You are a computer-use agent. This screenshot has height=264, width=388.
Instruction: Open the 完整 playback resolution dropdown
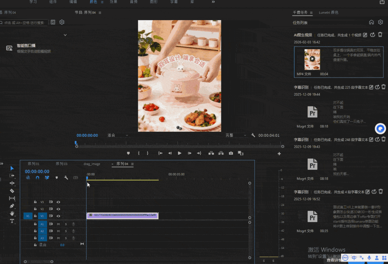[x=236, y=135]
